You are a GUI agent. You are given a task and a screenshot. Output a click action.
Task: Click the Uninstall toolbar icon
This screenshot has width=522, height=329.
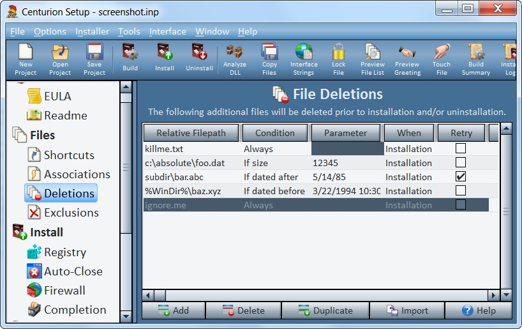point(199,57)
